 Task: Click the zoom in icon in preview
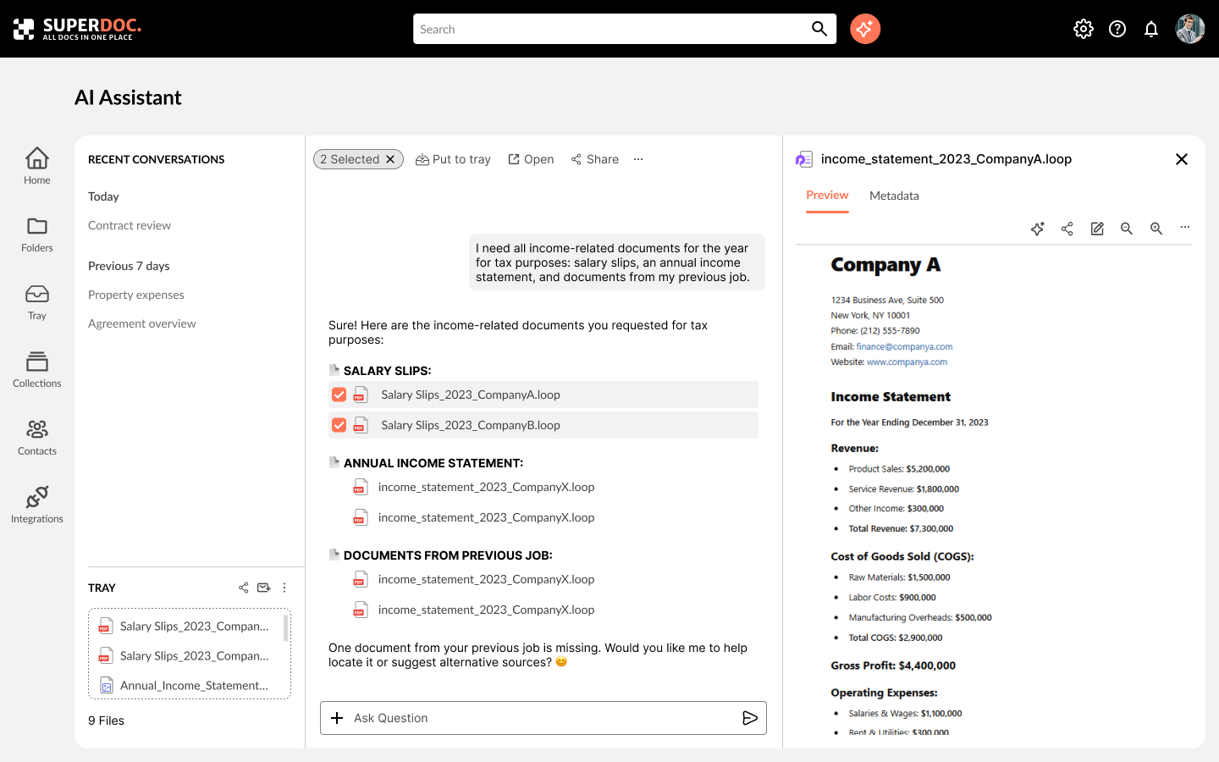click(x=1156, y=229)
